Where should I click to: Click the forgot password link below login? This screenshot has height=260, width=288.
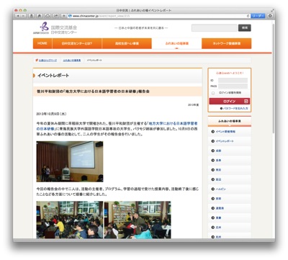click(x=234, y=109)
